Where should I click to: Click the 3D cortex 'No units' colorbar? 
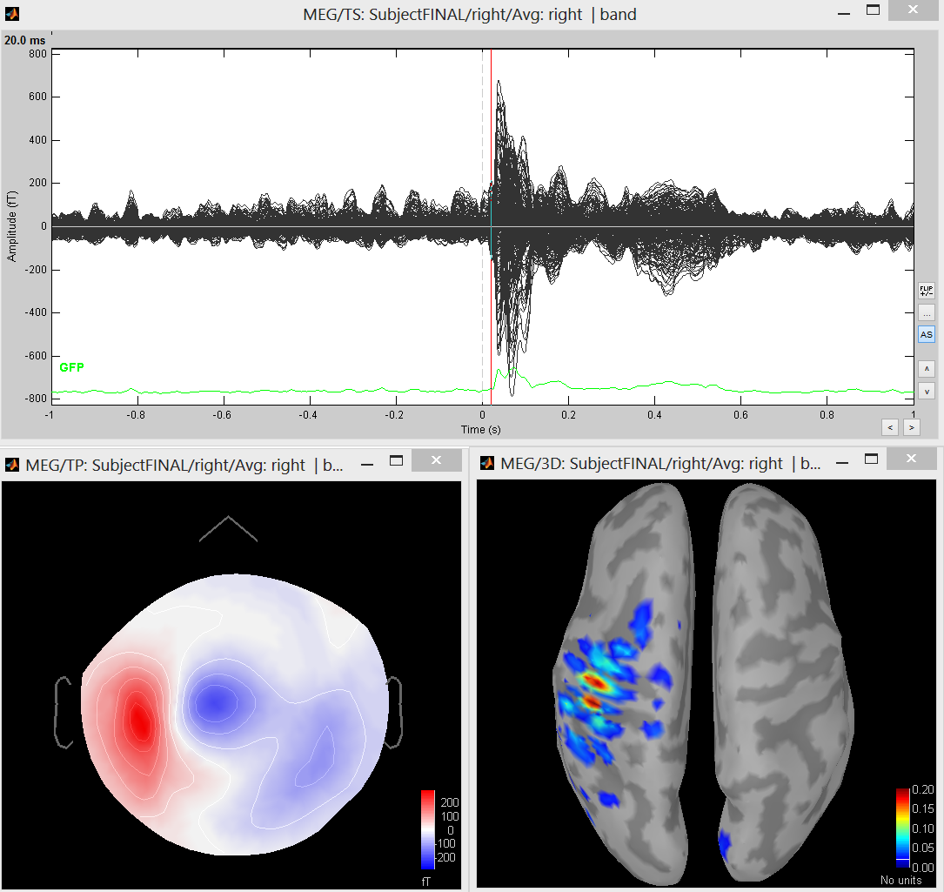[902, 829]
